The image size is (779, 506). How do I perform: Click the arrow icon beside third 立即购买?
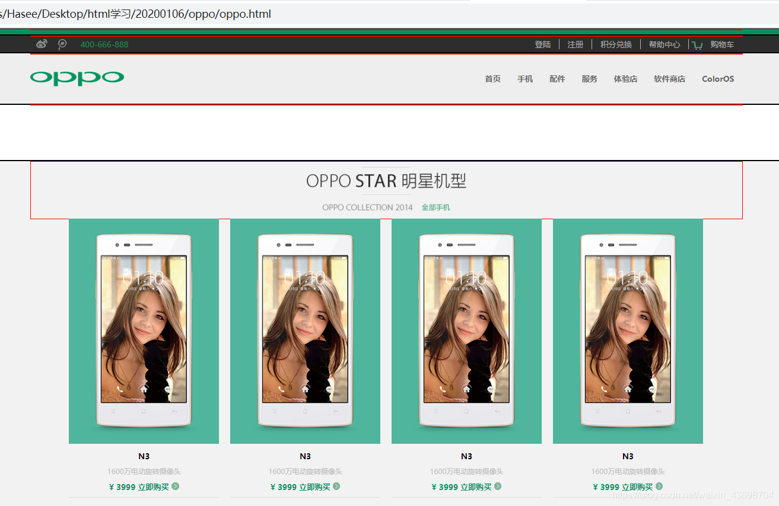click(498, 486)
